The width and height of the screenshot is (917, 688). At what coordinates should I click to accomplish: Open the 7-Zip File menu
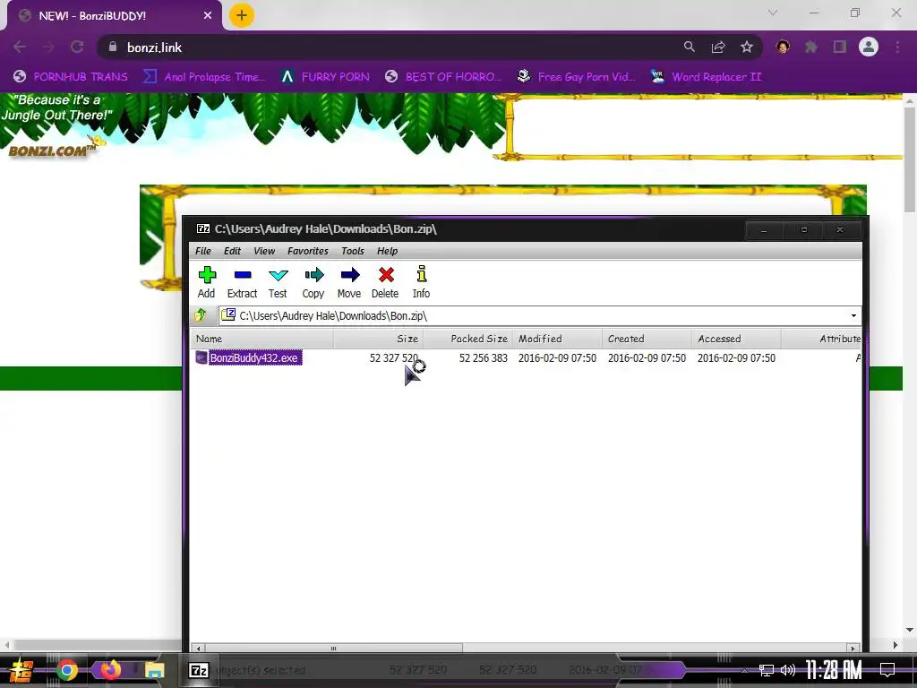pos(203,251)
